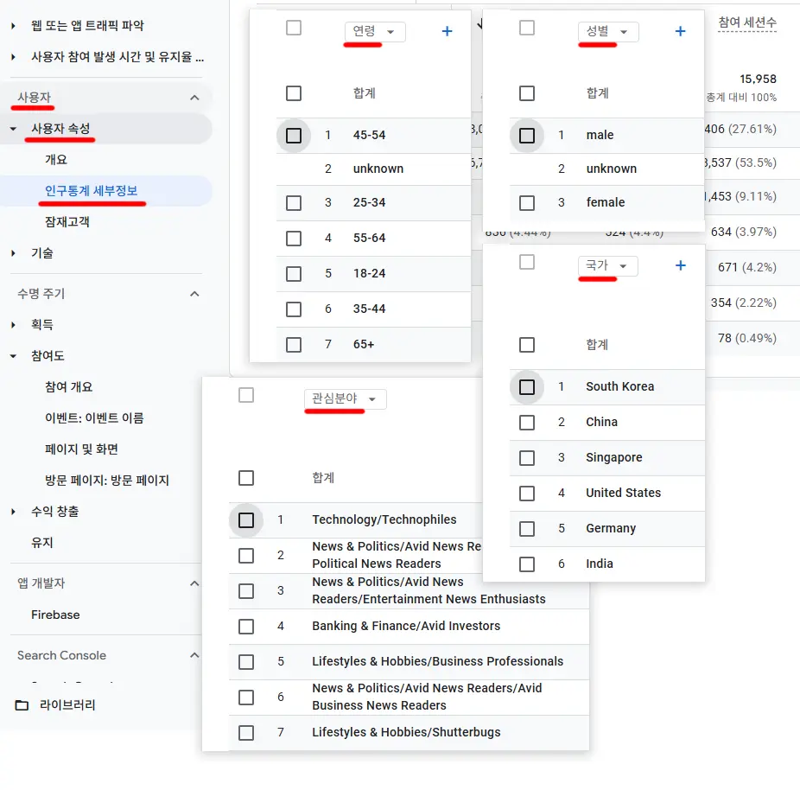Open the 관심분야 dimension dropdown
The width and height of the screenshot is (800, 790).
(346, 398)
